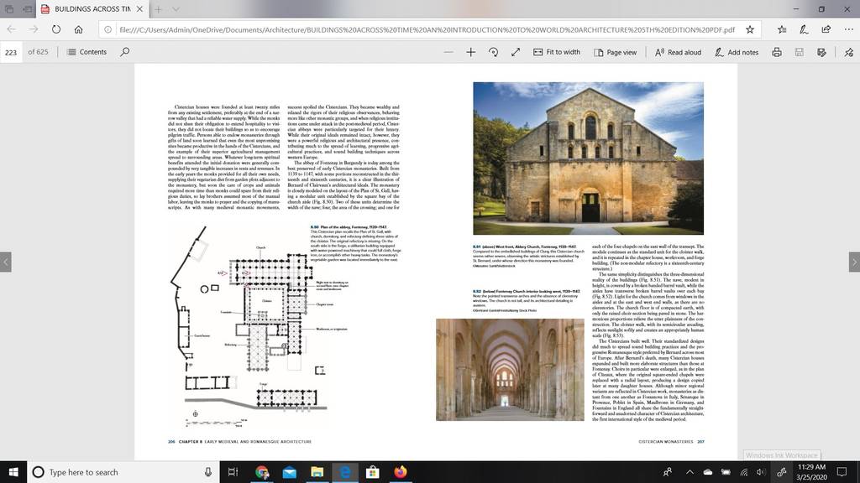Image resolution: width=860 pixels, height=483 pixels.
Task: Save the PDF as a copy
Action: pyautogui.click(x=821, y=52)
